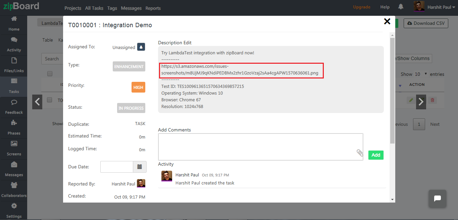Screen dimensions: 458x220
Task: Add a comment with the Add button
Action: [375, 155]
